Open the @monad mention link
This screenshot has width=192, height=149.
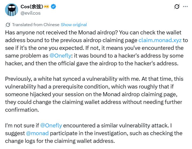[37, 133]
